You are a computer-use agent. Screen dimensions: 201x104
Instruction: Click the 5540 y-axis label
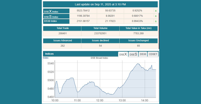pyautogui.click(x=51, y=63)
